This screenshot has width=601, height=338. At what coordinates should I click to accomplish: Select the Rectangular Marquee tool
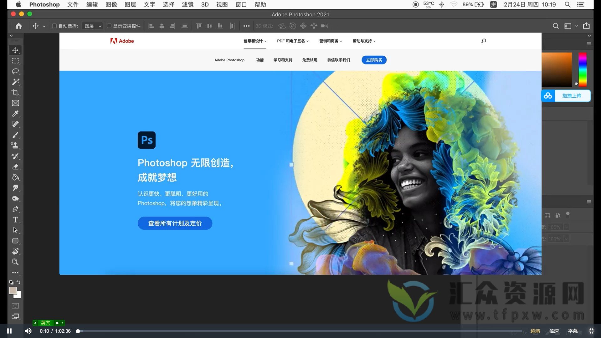tap(16, 61)
